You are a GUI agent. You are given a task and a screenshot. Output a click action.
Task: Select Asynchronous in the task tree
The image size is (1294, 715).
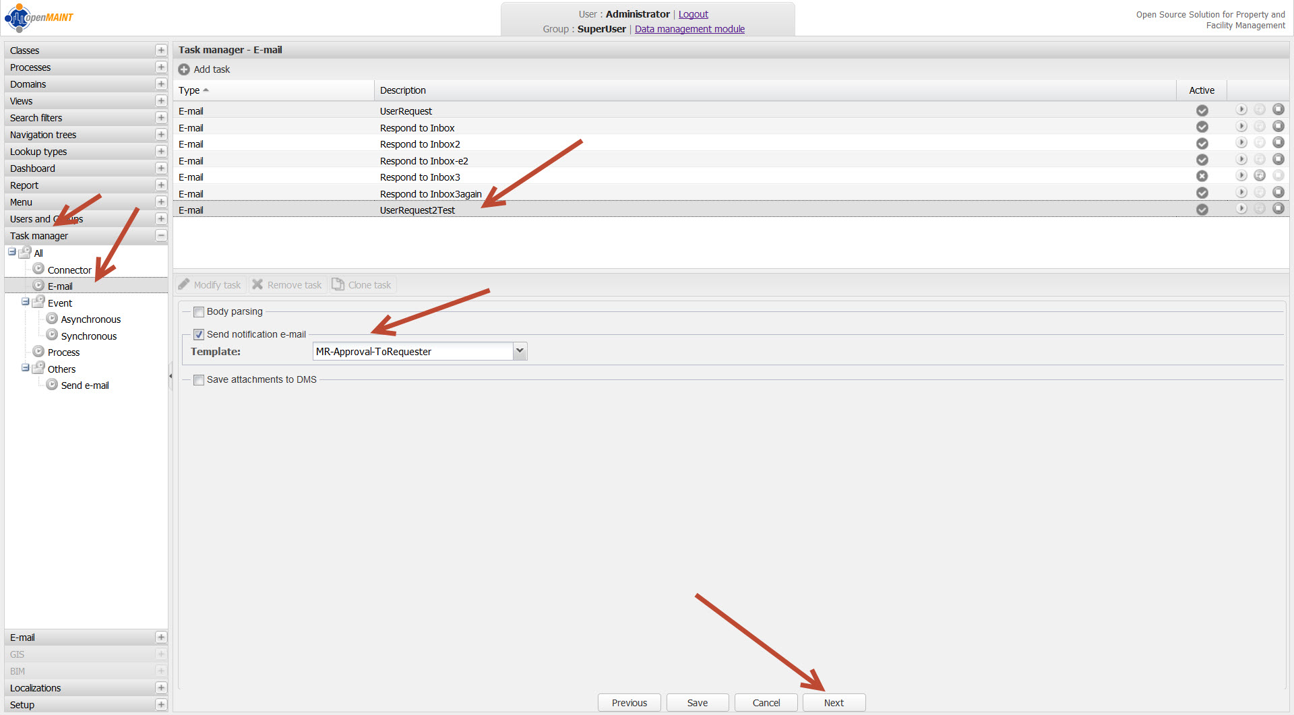click(90, 319)
